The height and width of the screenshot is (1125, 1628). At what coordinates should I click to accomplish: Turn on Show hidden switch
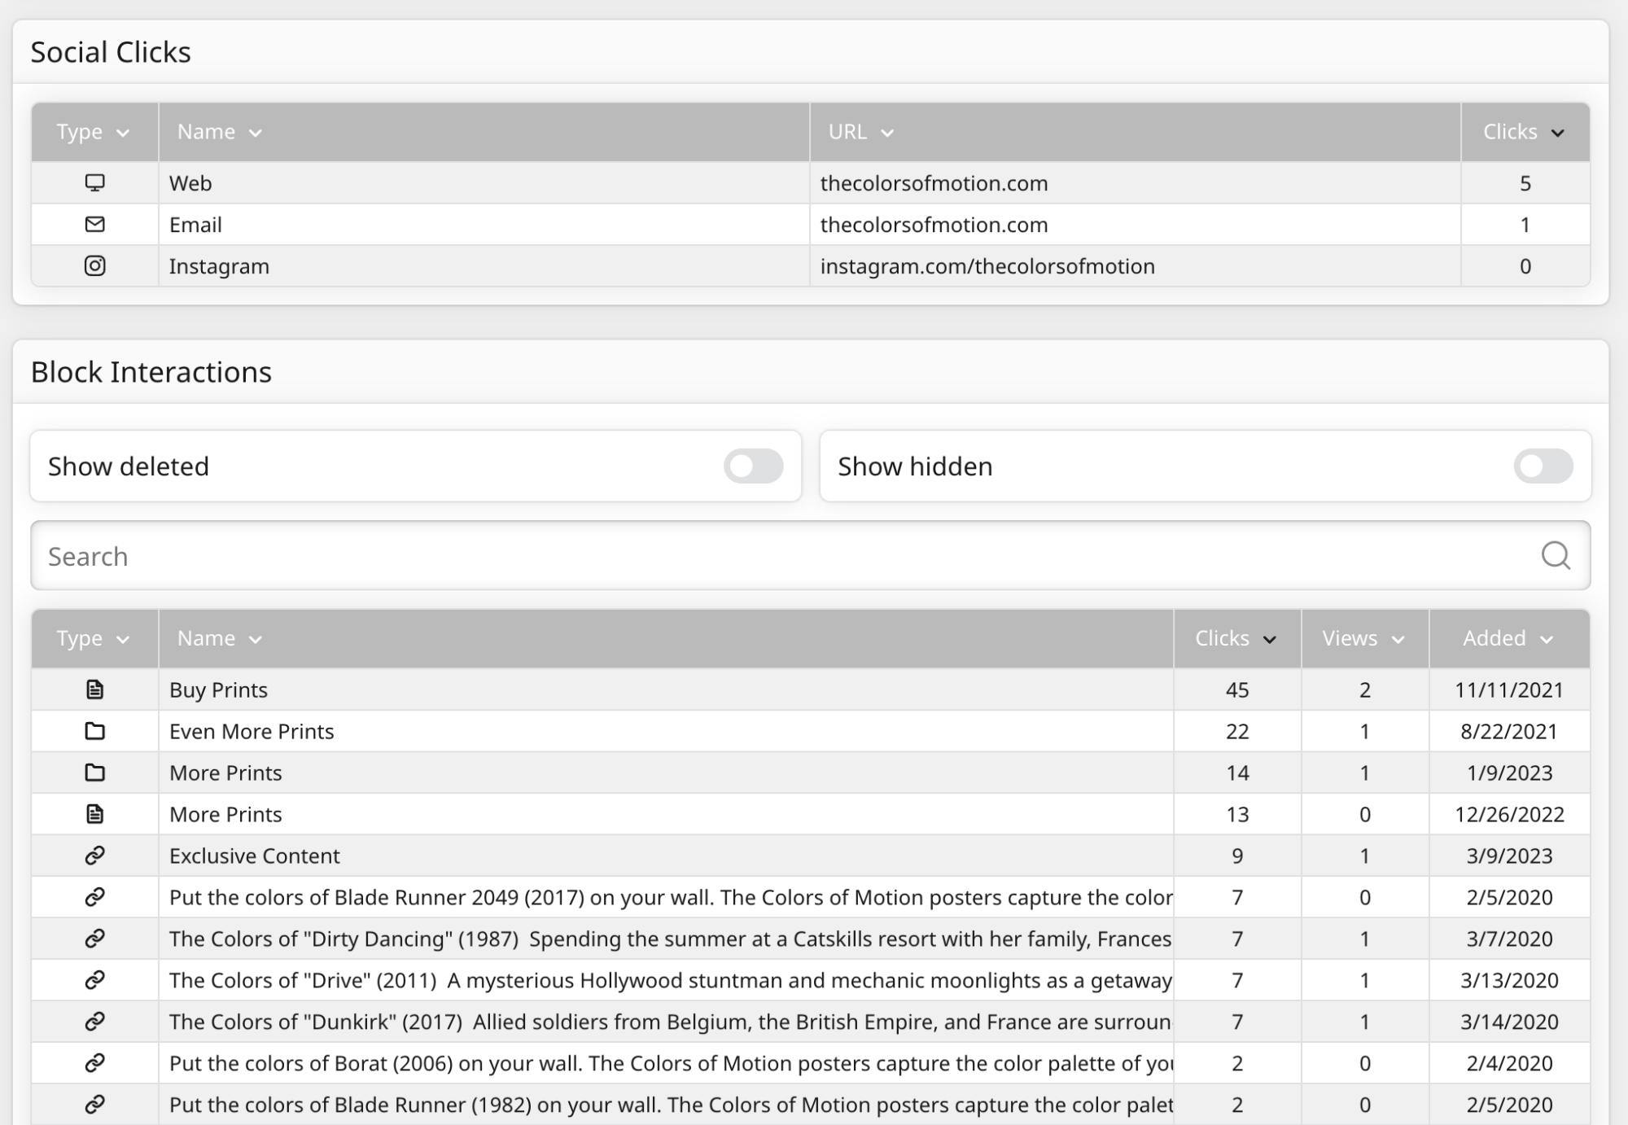coord(1543,466)
